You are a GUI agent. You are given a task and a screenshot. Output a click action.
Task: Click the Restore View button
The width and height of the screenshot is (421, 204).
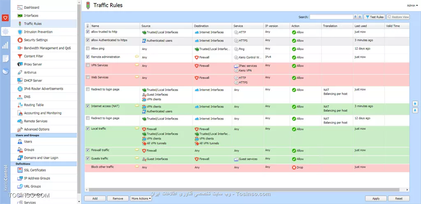point(398,17)
